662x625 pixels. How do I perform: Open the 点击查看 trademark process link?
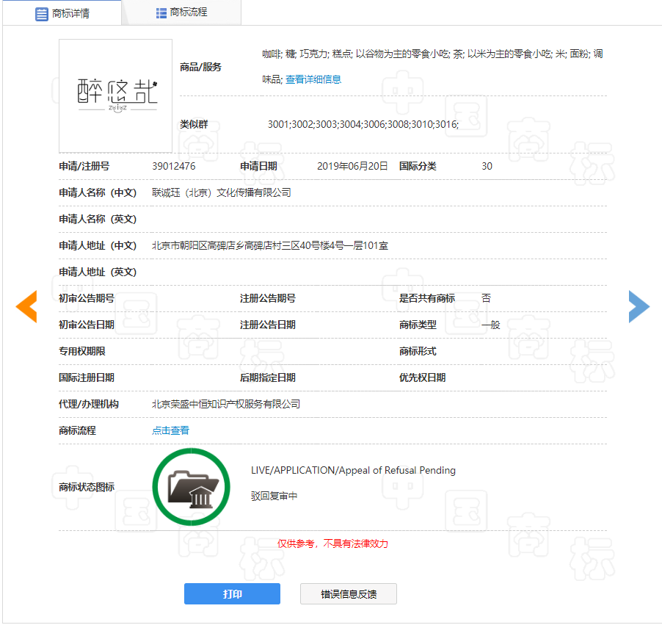[x=170, y=430]
